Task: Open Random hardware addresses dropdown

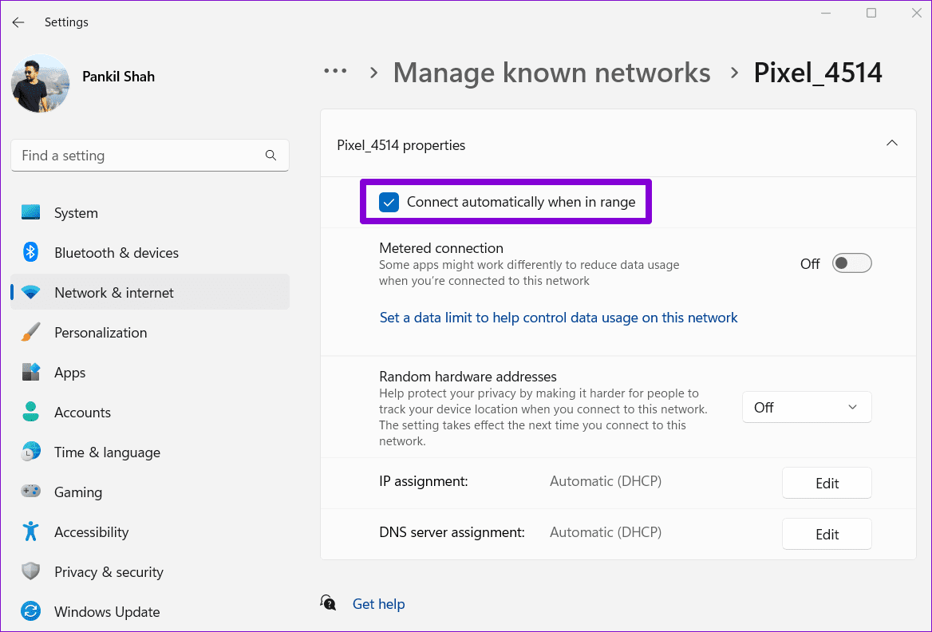Action: coord(807,407)
